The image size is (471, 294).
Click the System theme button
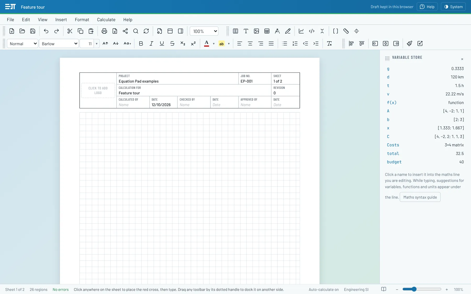tap(453, 7)
